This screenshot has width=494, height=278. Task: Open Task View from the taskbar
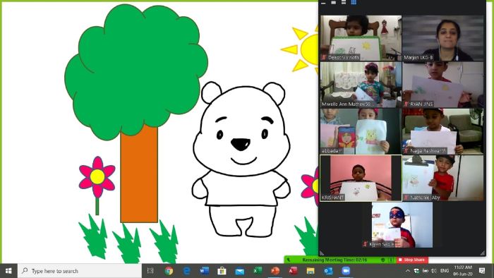pos(150,271)
